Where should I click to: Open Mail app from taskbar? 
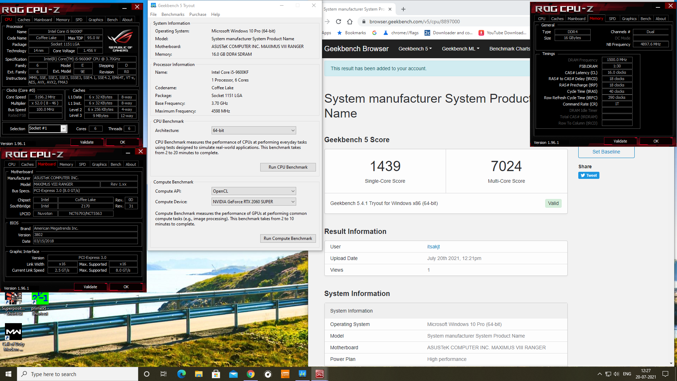click(x=233, y=374)
